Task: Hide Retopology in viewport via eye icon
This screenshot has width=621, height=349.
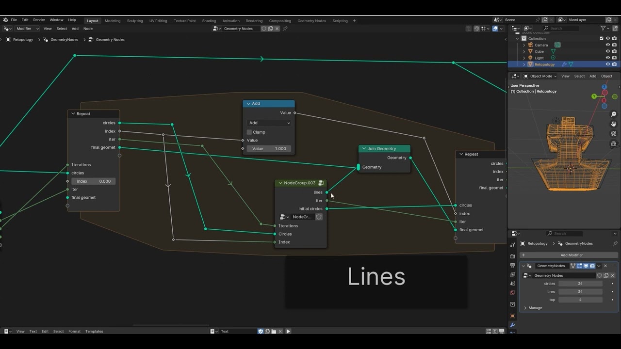Action: [608, 64]
